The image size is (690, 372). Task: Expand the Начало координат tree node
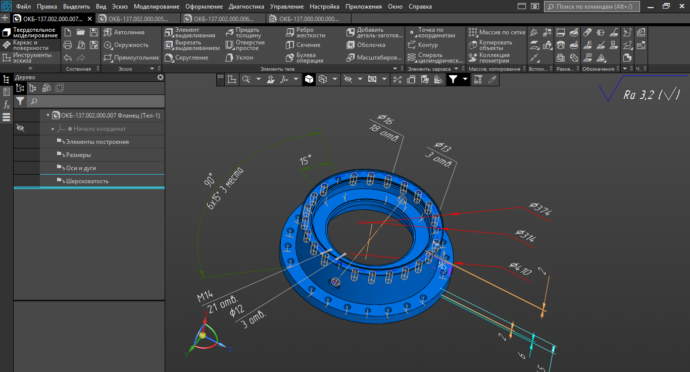(x=53, y=129)
